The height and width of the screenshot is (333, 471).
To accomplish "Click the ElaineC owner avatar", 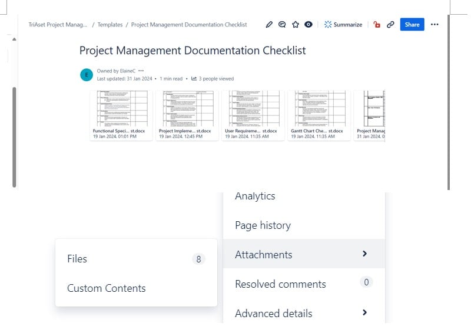I will (x=87, y=75).
